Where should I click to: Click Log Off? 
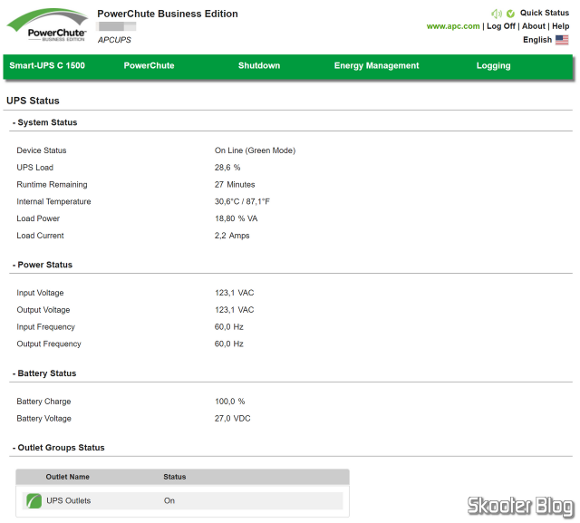coord(501,26)
